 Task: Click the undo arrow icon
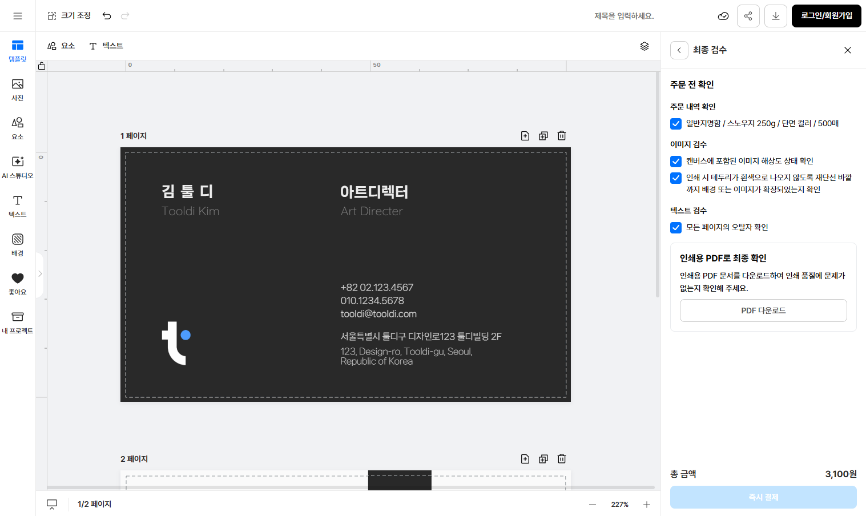pos(107,16)
